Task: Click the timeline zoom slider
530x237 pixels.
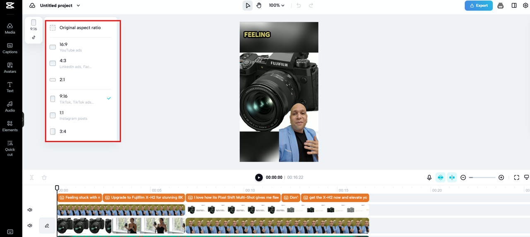Action: click(482, 177)
